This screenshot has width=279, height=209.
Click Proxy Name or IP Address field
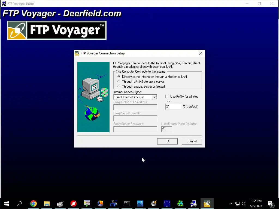pos(135,107)
